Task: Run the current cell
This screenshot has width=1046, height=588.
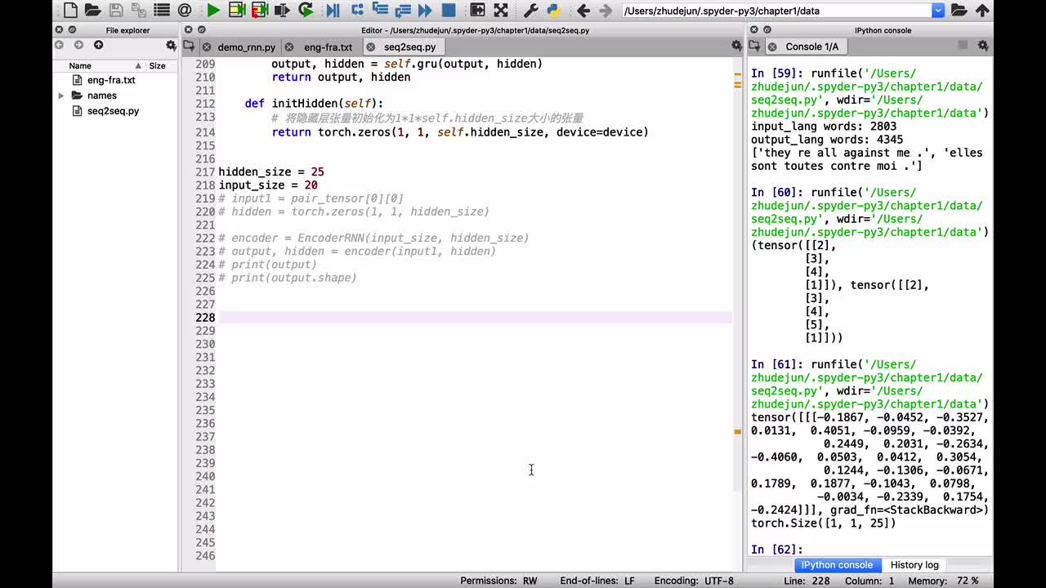Action: tap(237, 11)
